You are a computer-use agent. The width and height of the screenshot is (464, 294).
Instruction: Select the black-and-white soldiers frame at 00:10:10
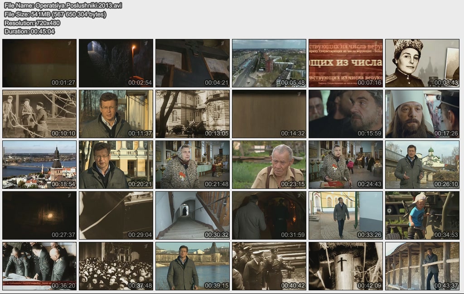[39, 114]
